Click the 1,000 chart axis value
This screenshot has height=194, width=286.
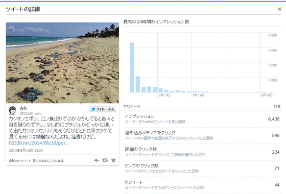point(273,80)
